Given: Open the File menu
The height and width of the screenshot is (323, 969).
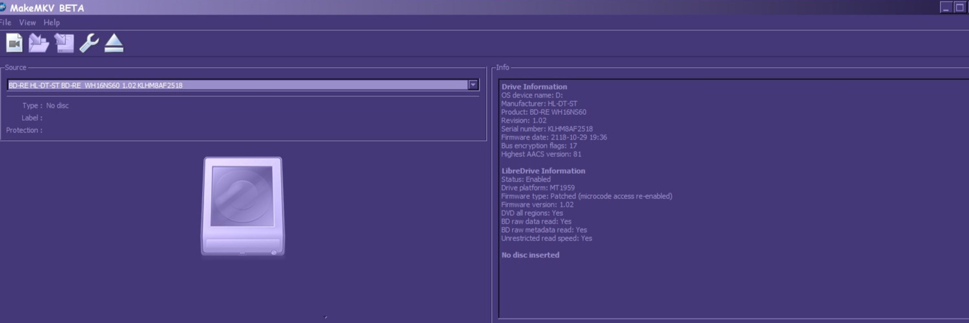Looking at the screenshot, I should pyautogui.click(x=5, y=23).
